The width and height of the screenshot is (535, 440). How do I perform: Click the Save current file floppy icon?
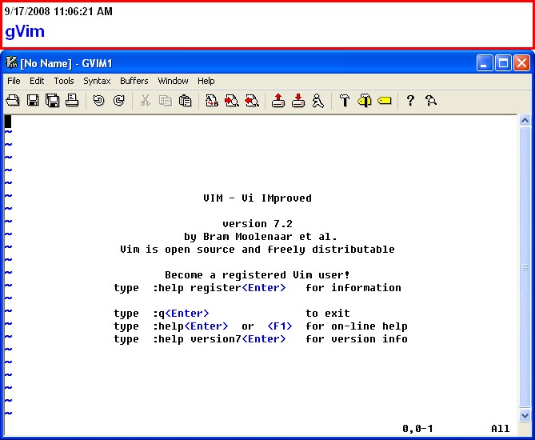pos(33,101)
